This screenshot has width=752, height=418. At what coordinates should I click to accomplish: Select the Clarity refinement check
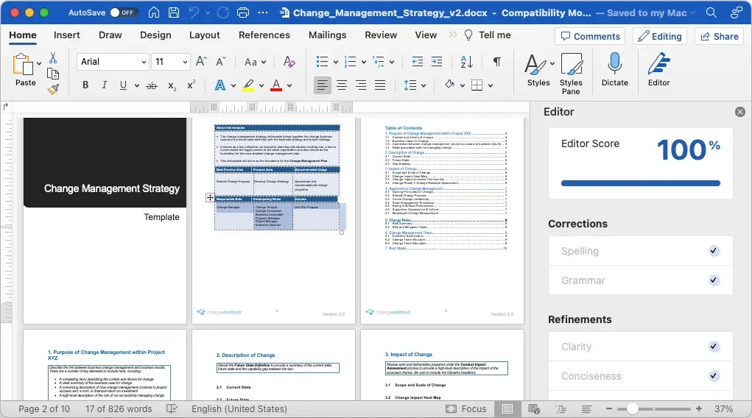pyautogui.click(x=640, y=347)
